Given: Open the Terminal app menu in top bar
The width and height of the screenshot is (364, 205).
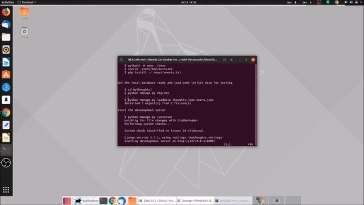Looking at the screenshot, I should (27, 2).
